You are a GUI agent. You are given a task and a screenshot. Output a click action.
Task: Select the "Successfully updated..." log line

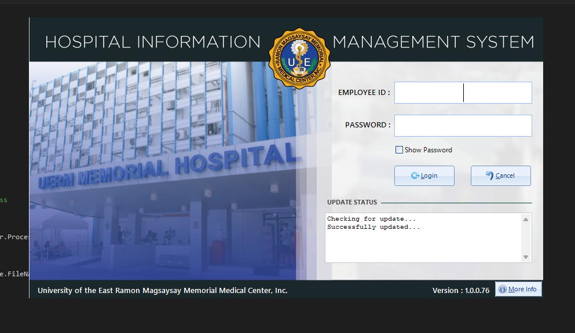tap(373, 227)
